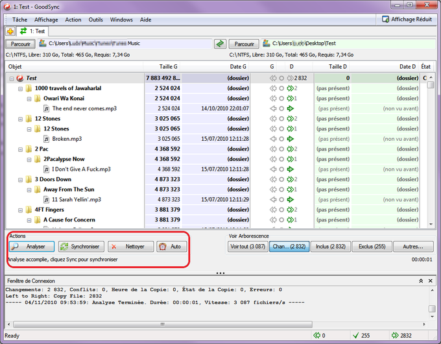
Task: Collapse Owari Wa Konai folder
Action: (x=29, y=99)
